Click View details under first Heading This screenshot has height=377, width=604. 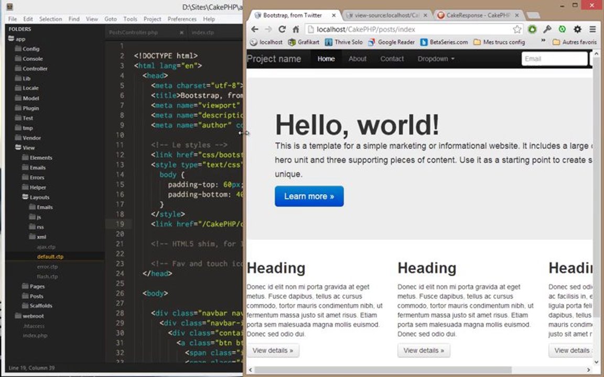click(273, 350)
